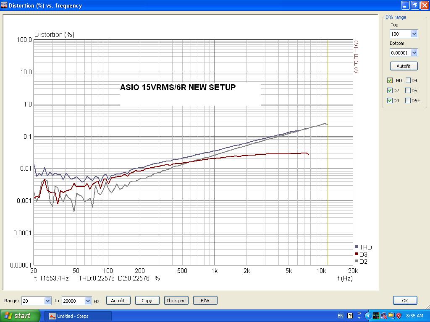Click the 'D% range' group label
Viewport: 430px width, 322px height.
[x=396, y=17]
